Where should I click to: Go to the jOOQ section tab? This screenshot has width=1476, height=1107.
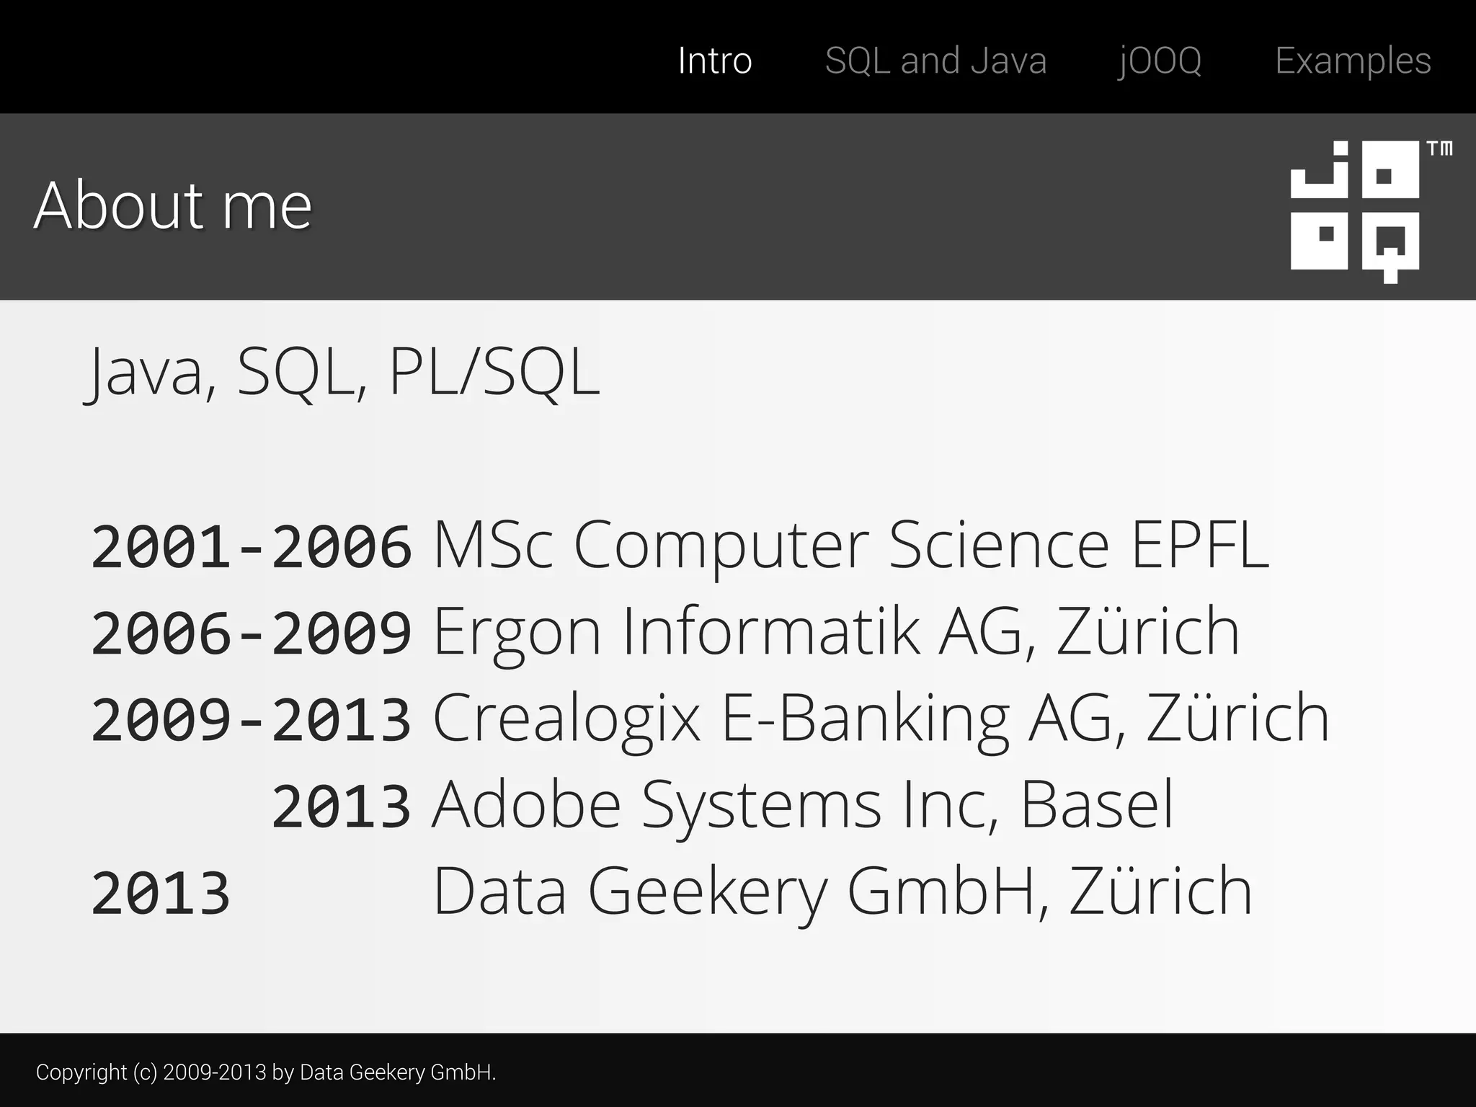[x=1160, y=62]
